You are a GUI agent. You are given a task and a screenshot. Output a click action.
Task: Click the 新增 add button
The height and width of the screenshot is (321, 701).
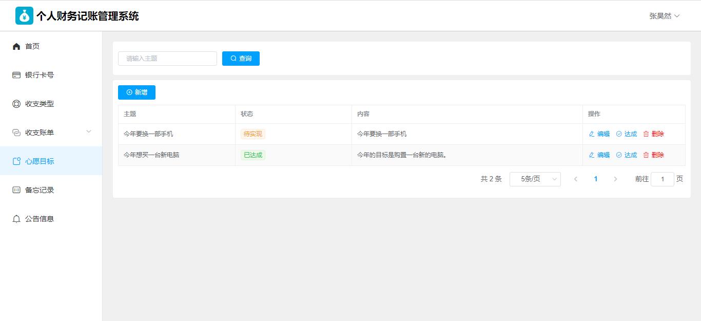coord(137,92)
